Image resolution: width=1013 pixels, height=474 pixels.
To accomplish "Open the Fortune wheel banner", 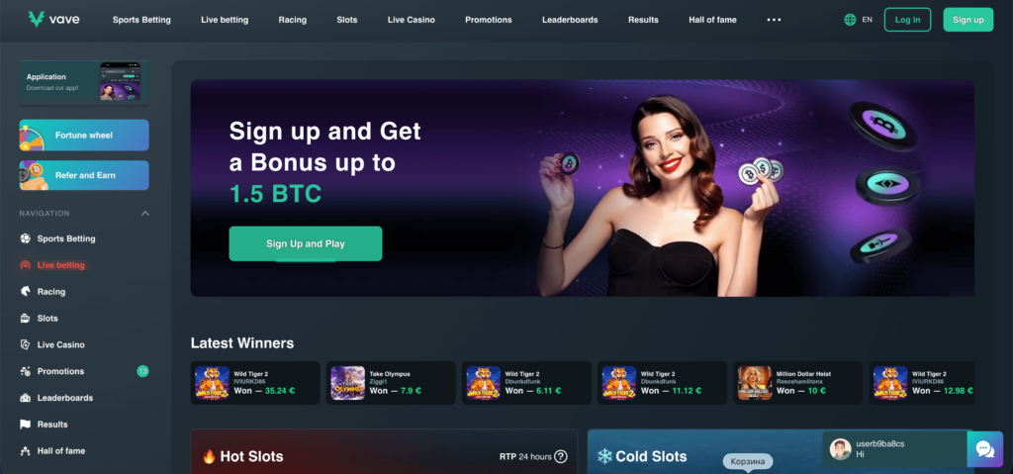I will [84, 136].
